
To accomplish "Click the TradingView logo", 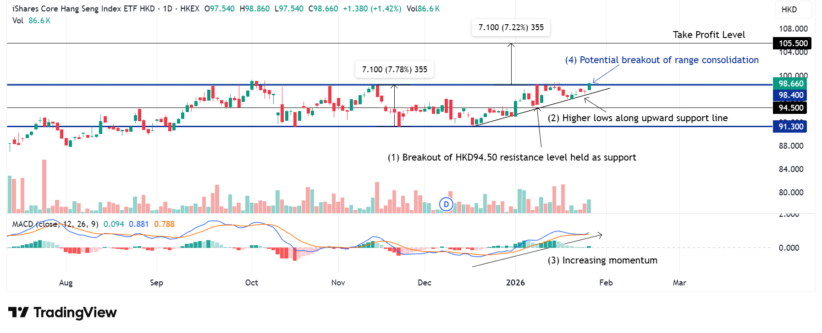I will pos(62,312).
